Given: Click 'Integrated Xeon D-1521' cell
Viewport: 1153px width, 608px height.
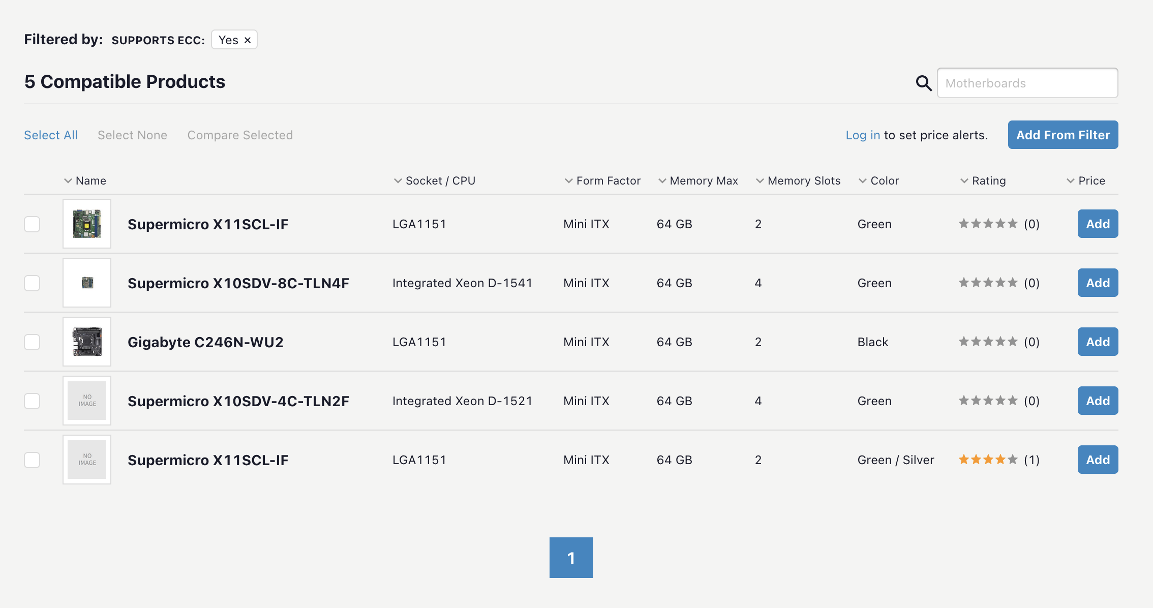Looking at the screenshot, I should [462, 401].
